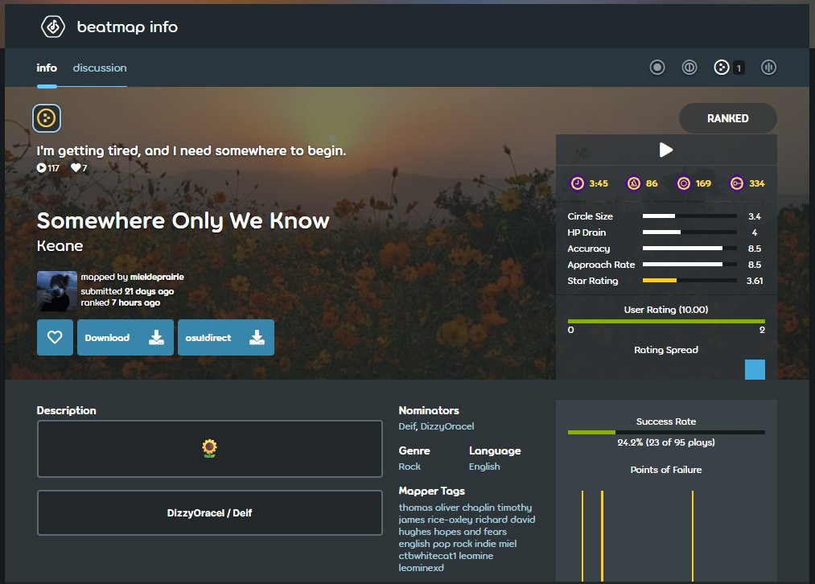This screenshot has width=815, height=584.
Task: Click the Circle Size stat bar
Action: (x=689, y=216)
